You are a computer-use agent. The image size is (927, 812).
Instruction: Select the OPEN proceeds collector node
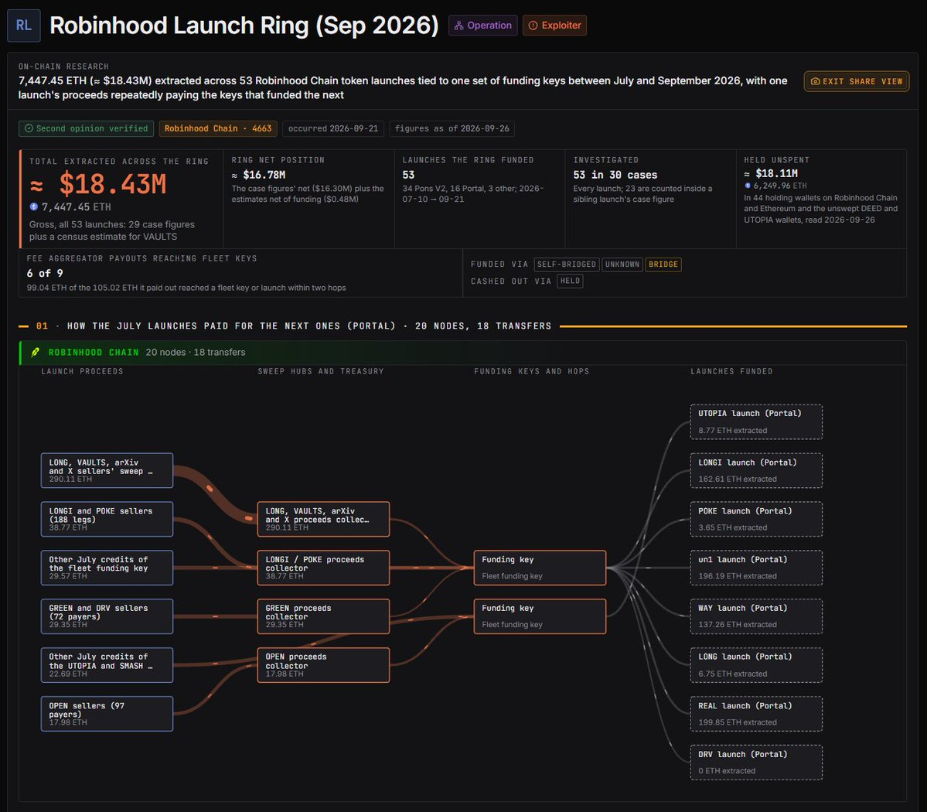tap(323, 665)
